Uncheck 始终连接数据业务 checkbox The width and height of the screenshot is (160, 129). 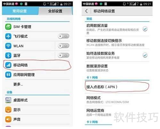click(145, 55)
